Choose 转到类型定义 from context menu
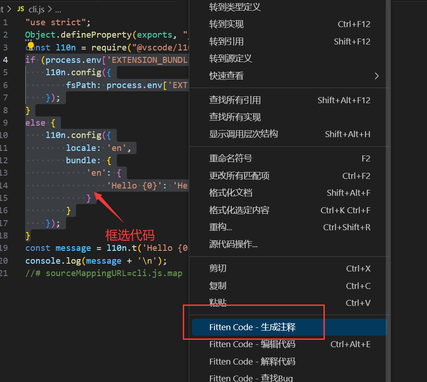Screen dimensions: 427x382 tap(290, 7)
